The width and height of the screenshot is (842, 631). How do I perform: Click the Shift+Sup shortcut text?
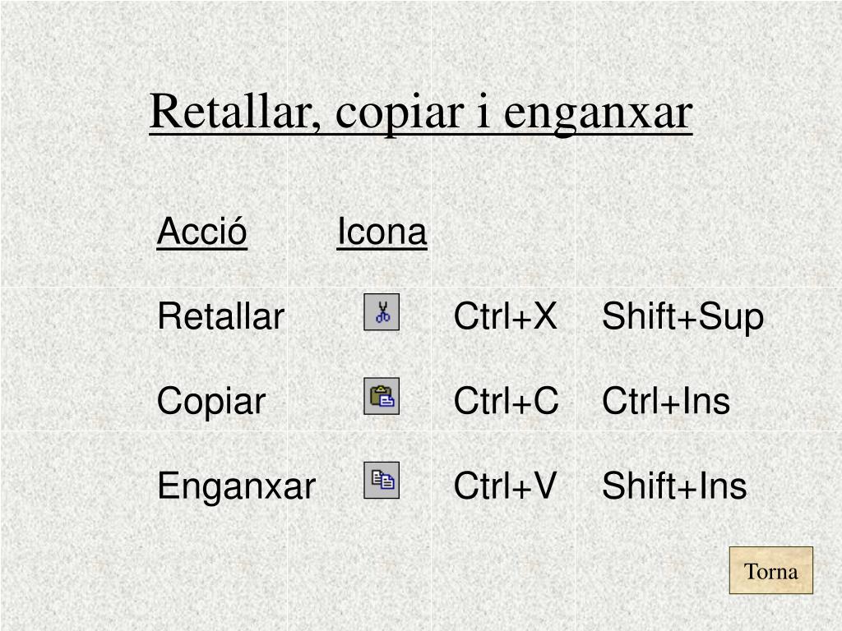(682, 317)
